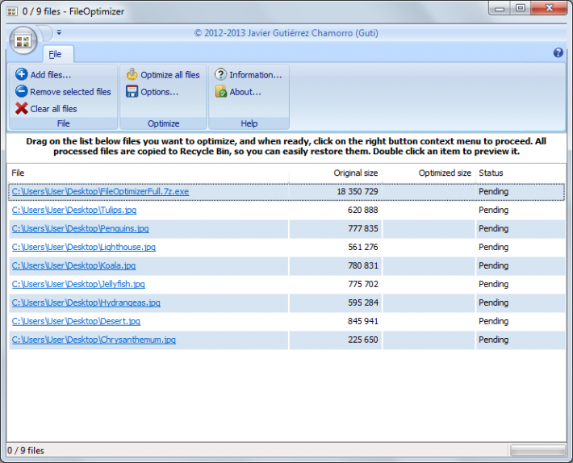The width and height of the screenshot is (573, 463).
Task: Click Pending status in the Desert.jpg row
Action: [x=493, y=321]
